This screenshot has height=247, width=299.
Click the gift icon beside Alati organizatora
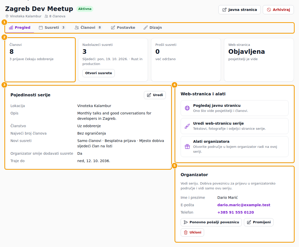[187, 147]
